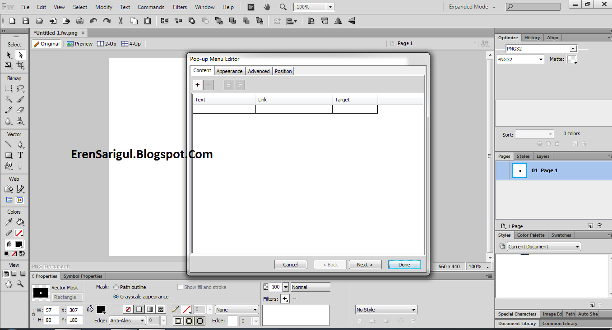Switch to 4-Up view
Screen dimensions: 612x330
(x=131, y=44)
